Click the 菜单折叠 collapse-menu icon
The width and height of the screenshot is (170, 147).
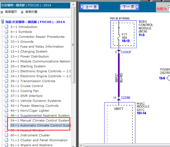click(x=22, y=12)
